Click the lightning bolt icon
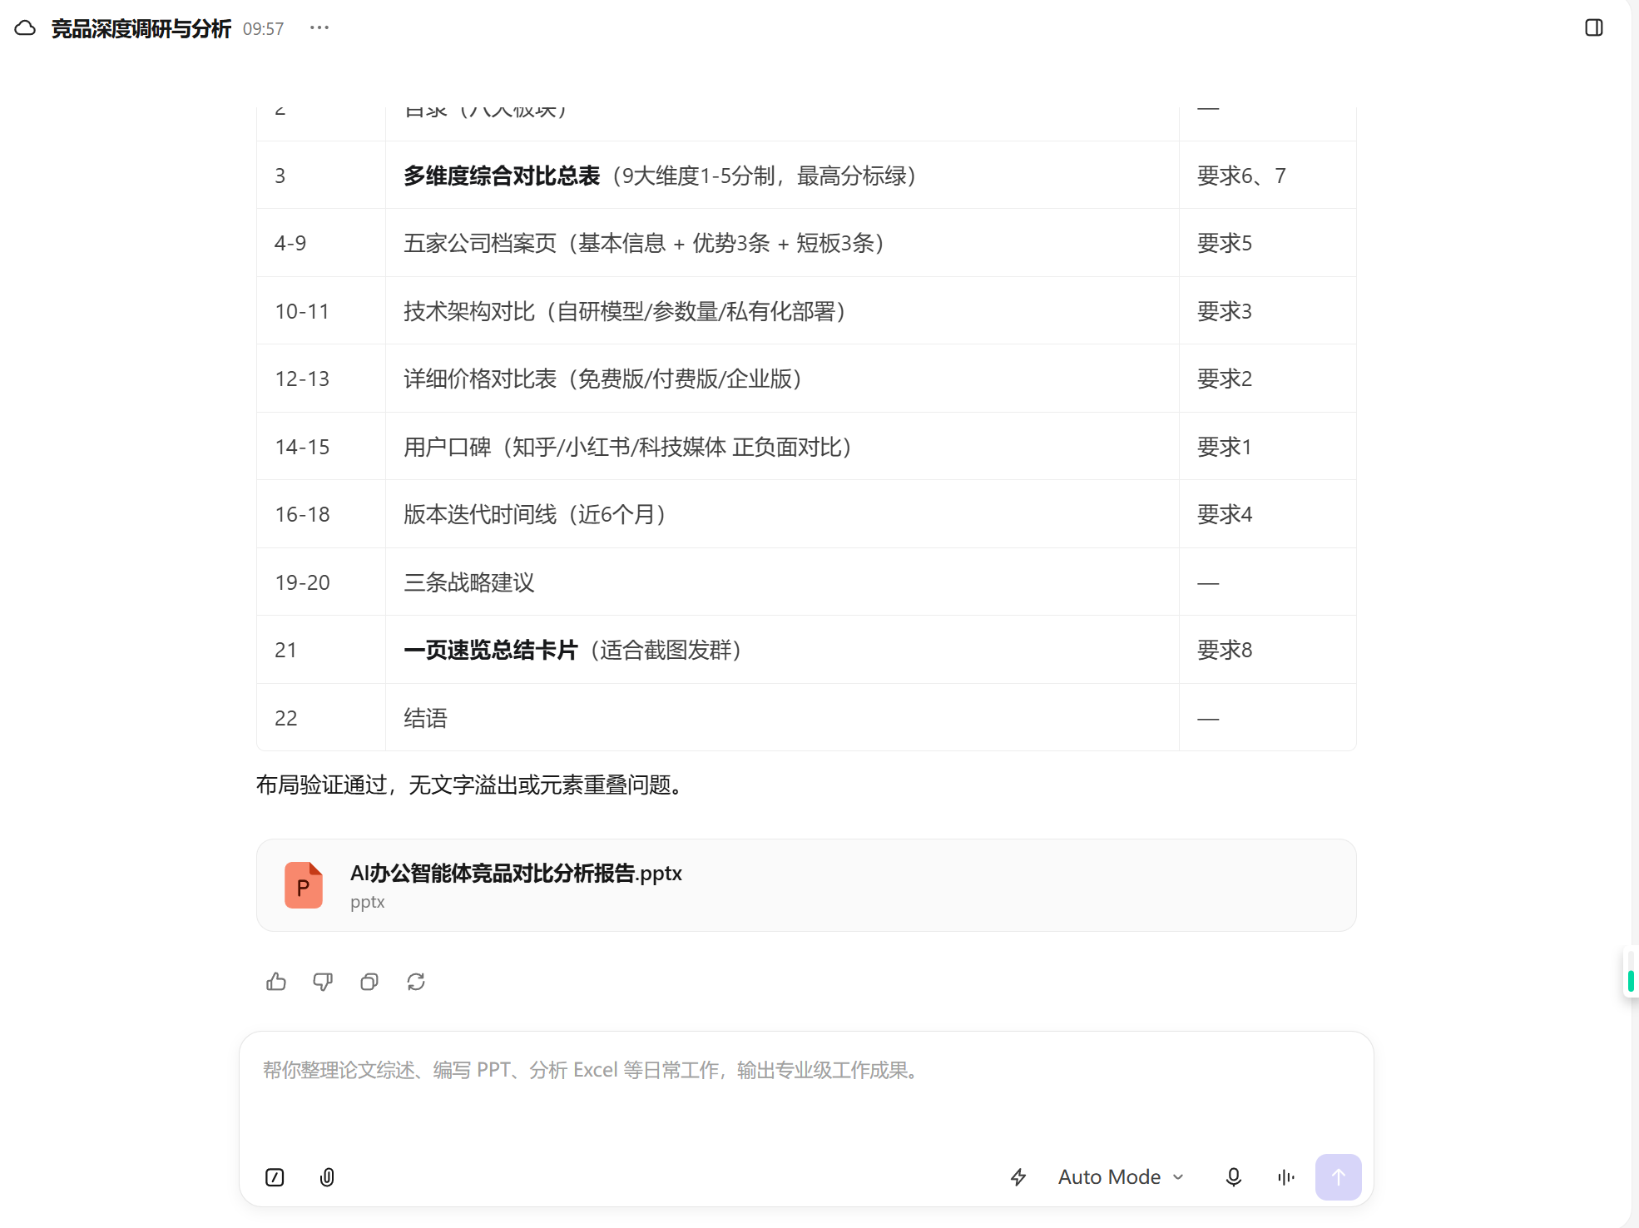Screen dimensions: 1639x1228 pyautogui.click(x=1018, y=1177)
